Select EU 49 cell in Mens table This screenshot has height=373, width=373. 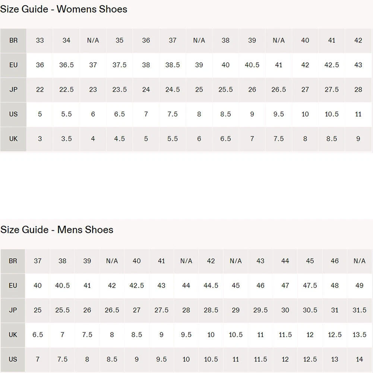[359, 285]
